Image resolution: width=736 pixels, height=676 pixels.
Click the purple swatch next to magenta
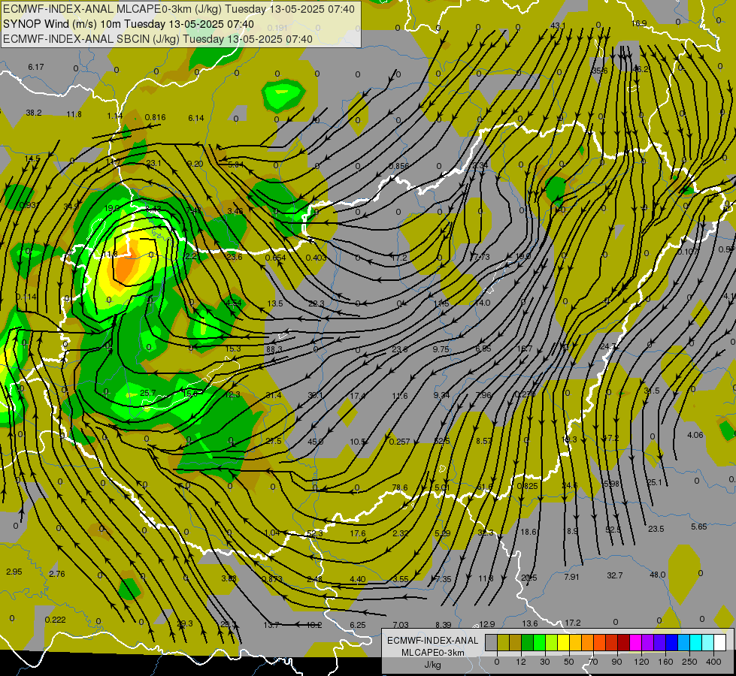tap(648, 643)
